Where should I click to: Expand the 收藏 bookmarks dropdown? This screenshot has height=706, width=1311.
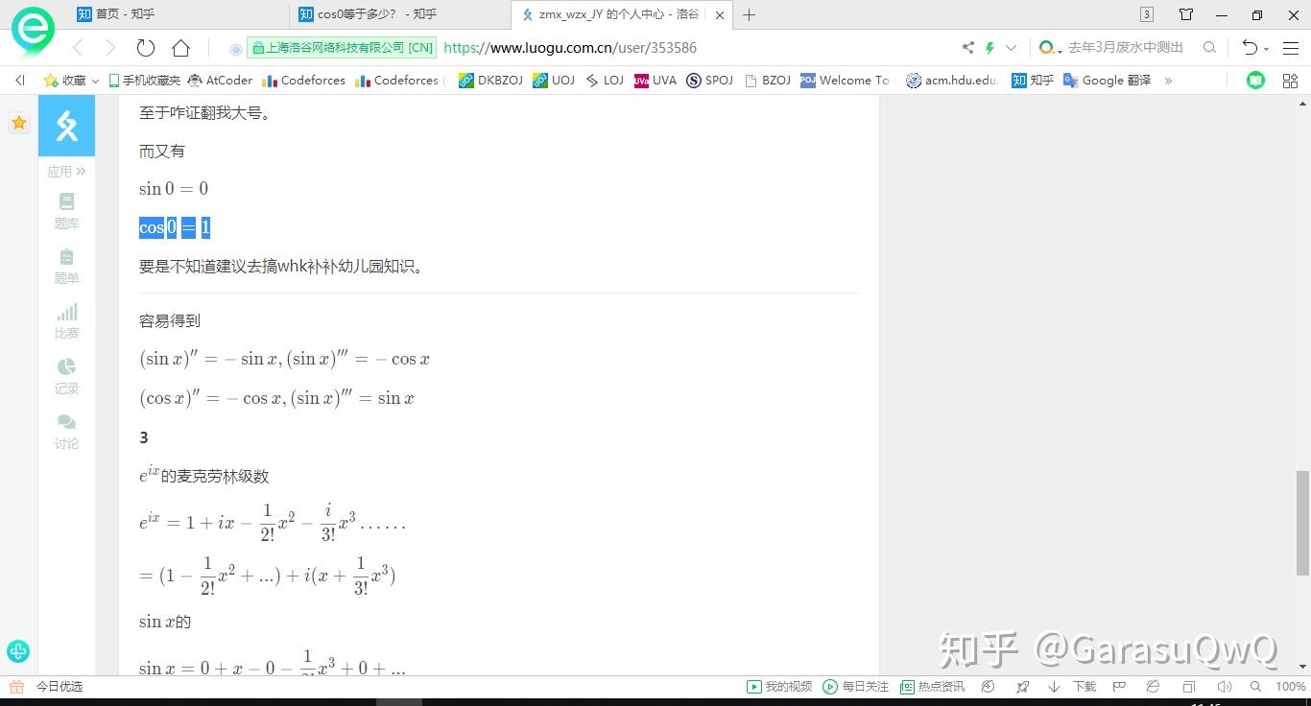pyautogui.click(x=72, y=81)
